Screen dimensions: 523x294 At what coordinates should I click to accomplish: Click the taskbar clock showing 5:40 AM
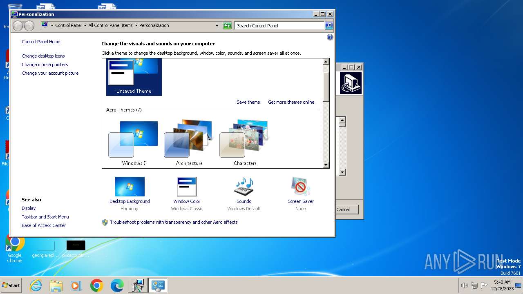(x=502, y=285)
